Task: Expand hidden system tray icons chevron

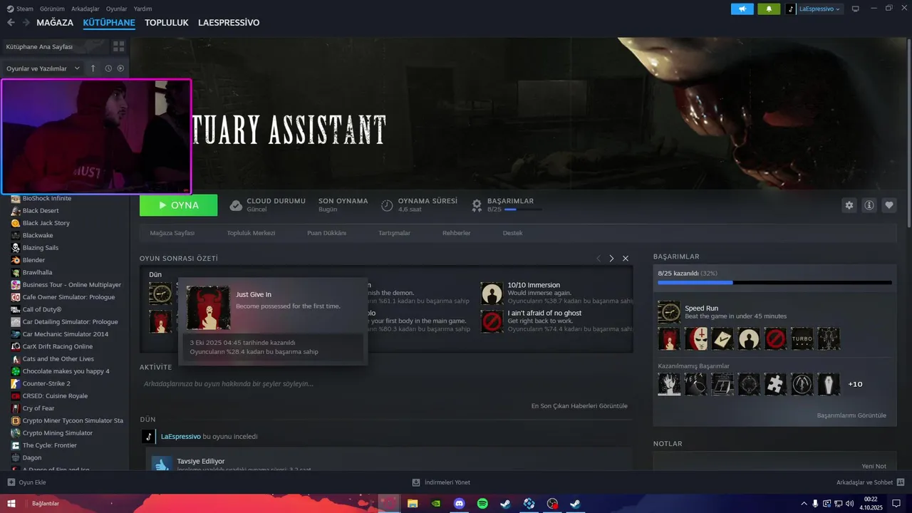Action: (804, 503)
